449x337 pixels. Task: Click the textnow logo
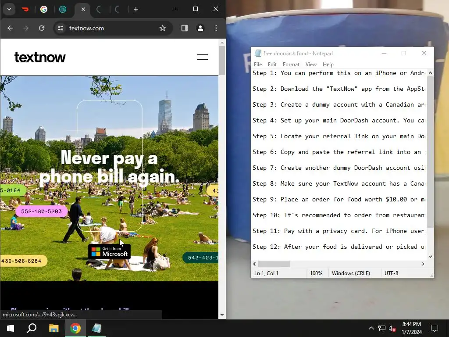(40, 57)
